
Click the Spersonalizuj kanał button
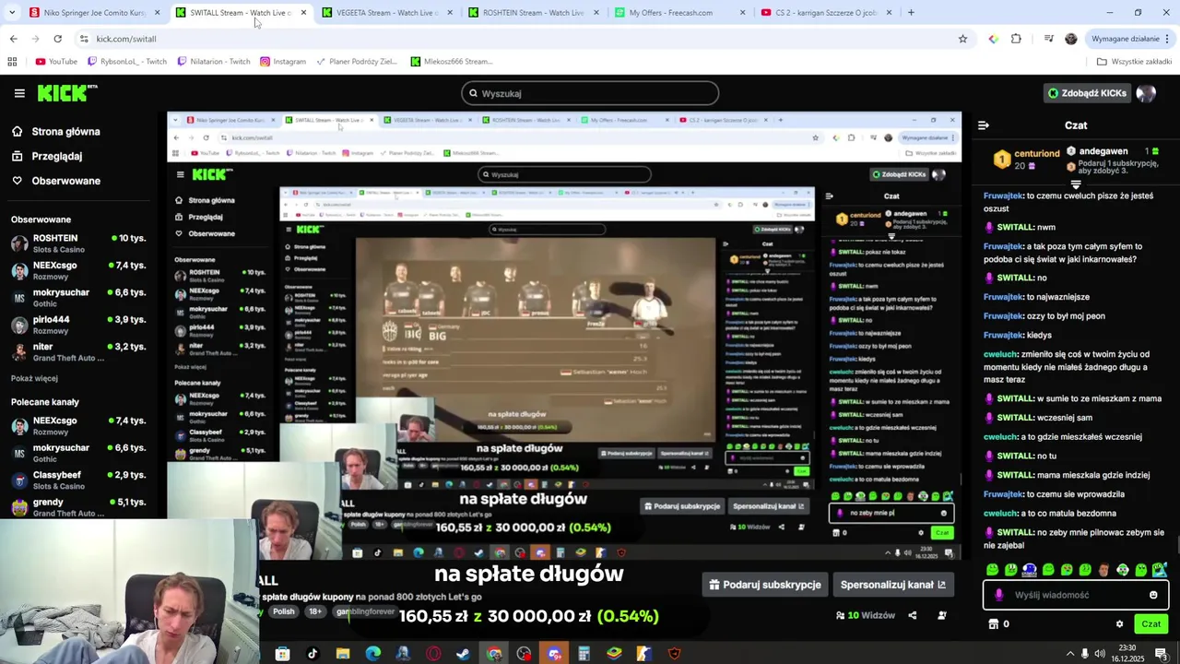[892, 585]
